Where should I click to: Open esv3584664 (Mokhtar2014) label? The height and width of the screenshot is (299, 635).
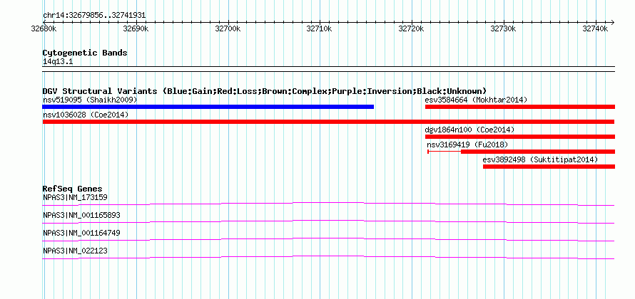click(476, 100)
